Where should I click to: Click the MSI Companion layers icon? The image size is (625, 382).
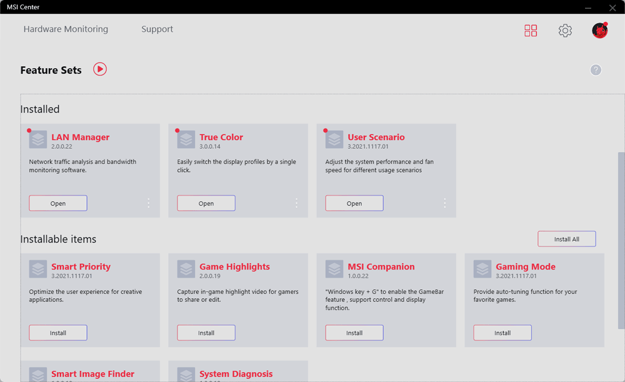click(x=334, y=269)
